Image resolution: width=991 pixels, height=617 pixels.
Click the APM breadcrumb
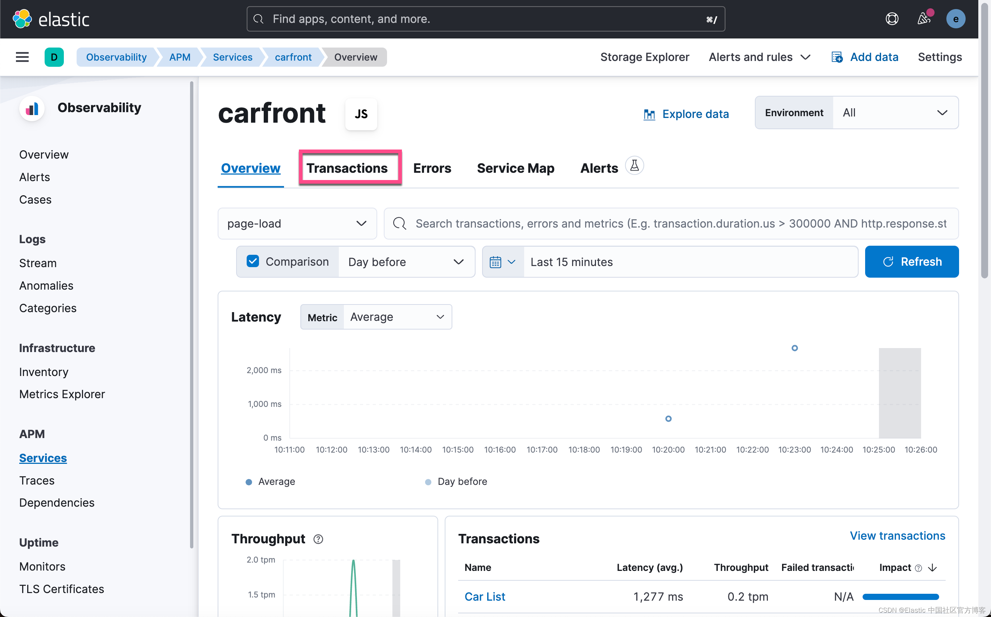180,57
